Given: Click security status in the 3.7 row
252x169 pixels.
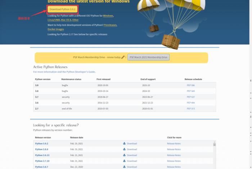Looking at the screenshot, I should point(66,97).
